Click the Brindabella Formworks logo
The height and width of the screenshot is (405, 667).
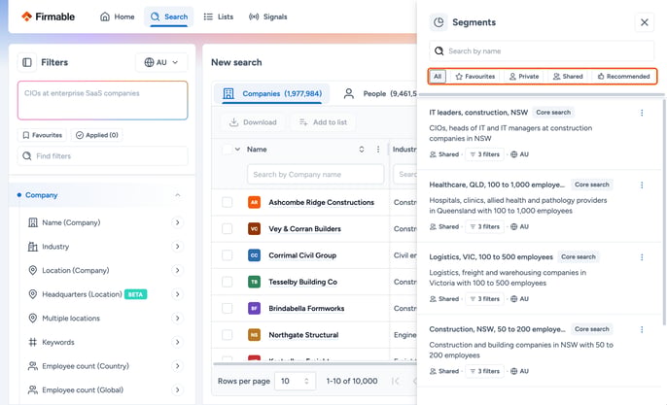point(254,308)
